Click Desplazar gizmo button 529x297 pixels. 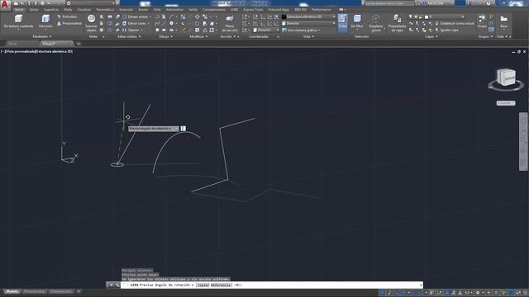click(376, 22)
